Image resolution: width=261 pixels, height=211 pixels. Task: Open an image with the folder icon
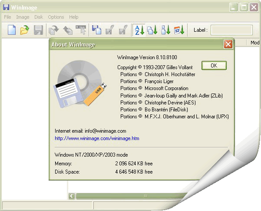coord(24,30)
